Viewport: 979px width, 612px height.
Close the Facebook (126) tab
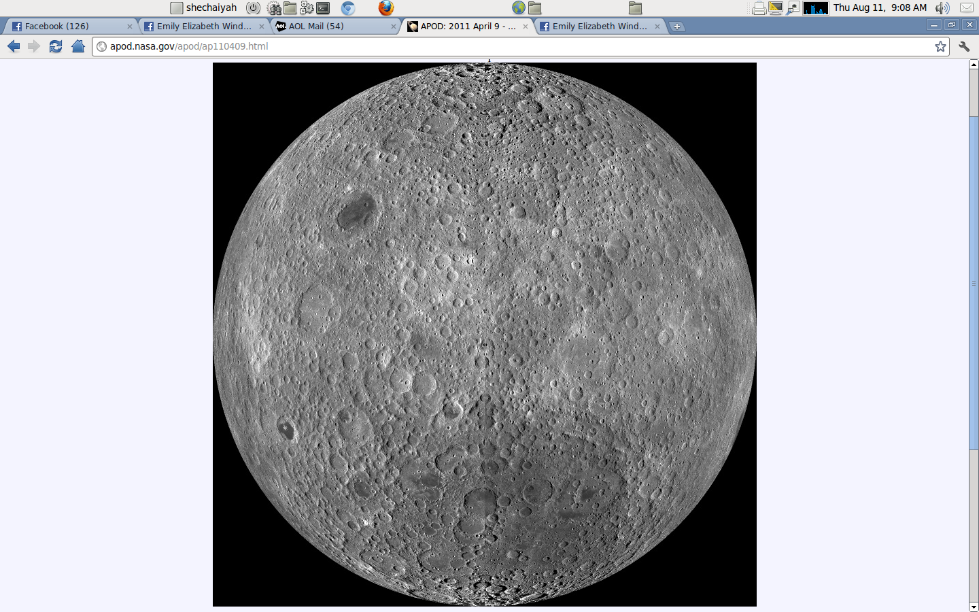coord(129,27)
